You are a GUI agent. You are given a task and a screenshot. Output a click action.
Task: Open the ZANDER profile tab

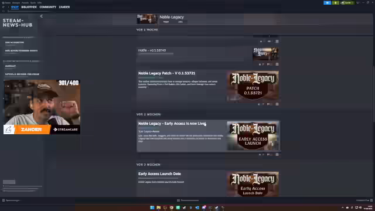[64, 7]
